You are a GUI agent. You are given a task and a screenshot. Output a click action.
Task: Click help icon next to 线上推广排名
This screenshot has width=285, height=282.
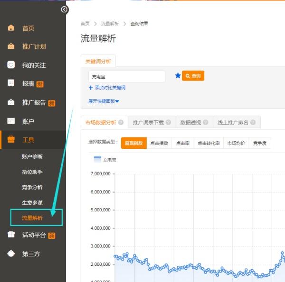[x=253, y=122]
